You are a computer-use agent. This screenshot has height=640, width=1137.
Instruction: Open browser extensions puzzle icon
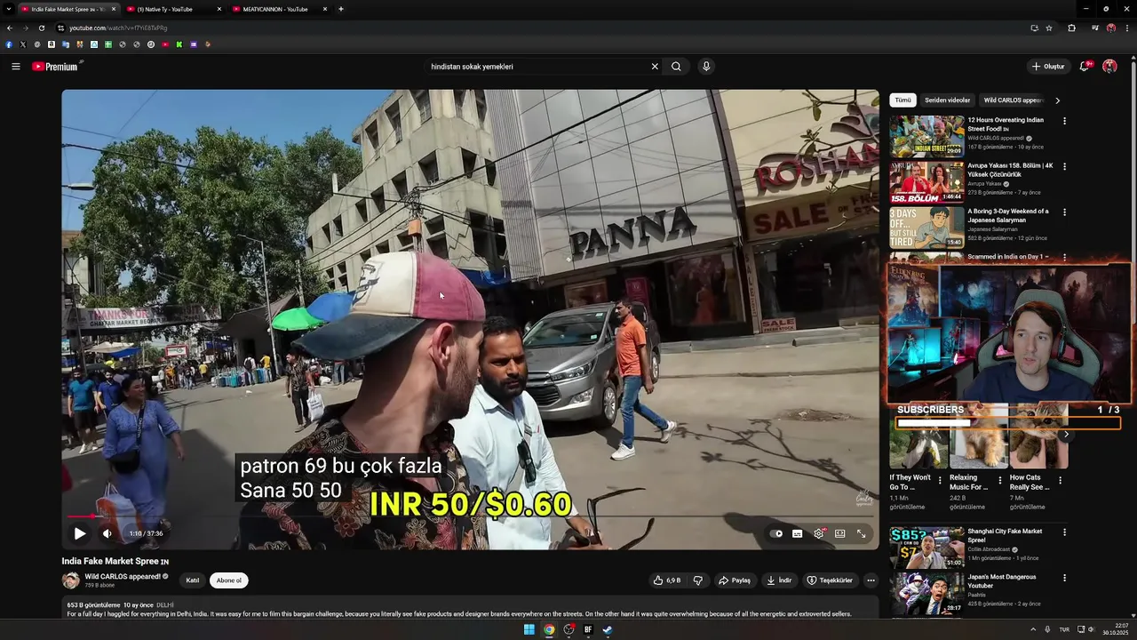click(x=1071, y=28)
